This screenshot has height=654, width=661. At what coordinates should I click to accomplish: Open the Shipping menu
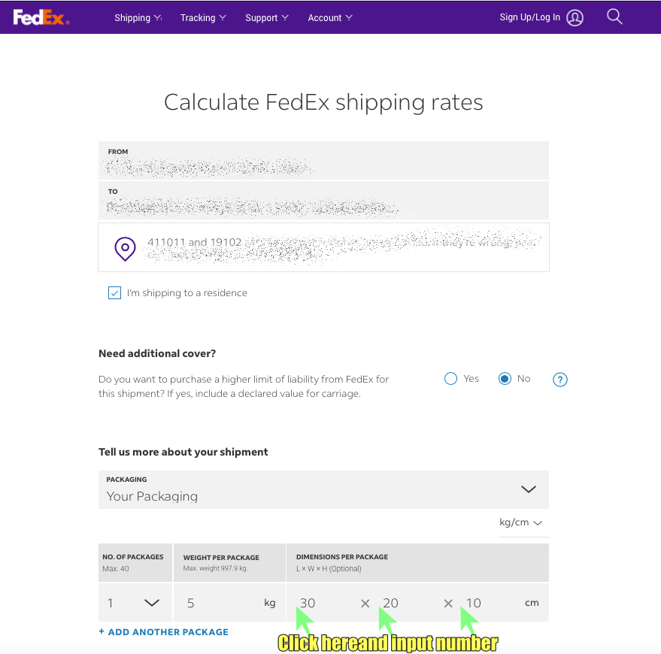138,17
